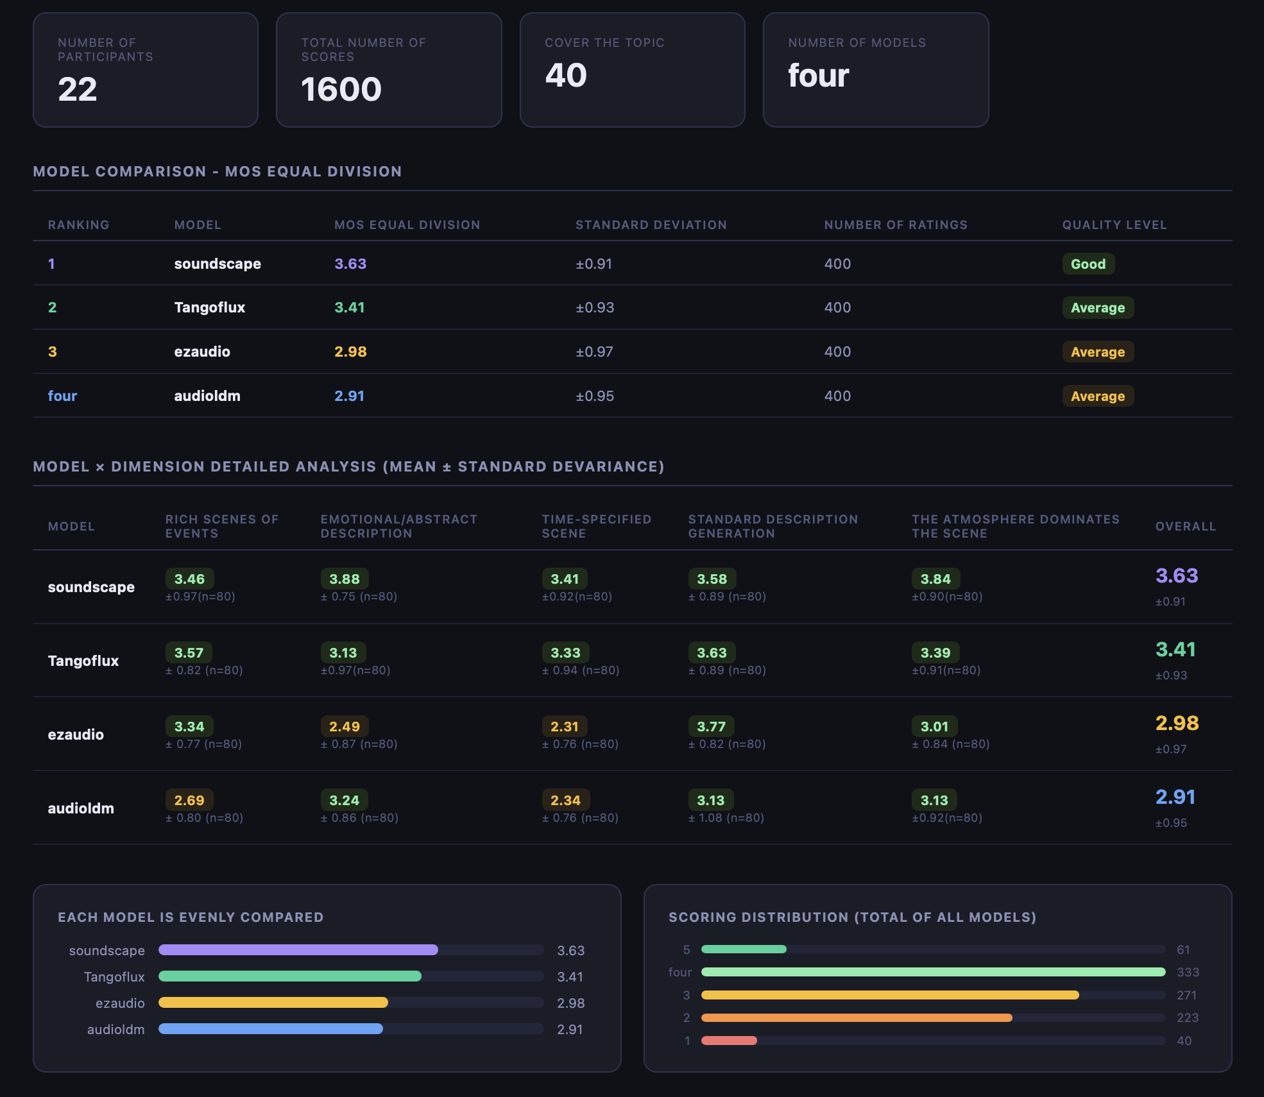Click the Average badge in Tangoflux row
The width and height of the screenshot is (1264, 1097).
point(1098,307)
